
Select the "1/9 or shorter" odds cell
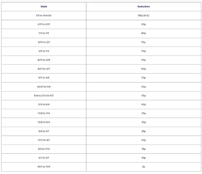pyautogui.click(x=44, y=15)
